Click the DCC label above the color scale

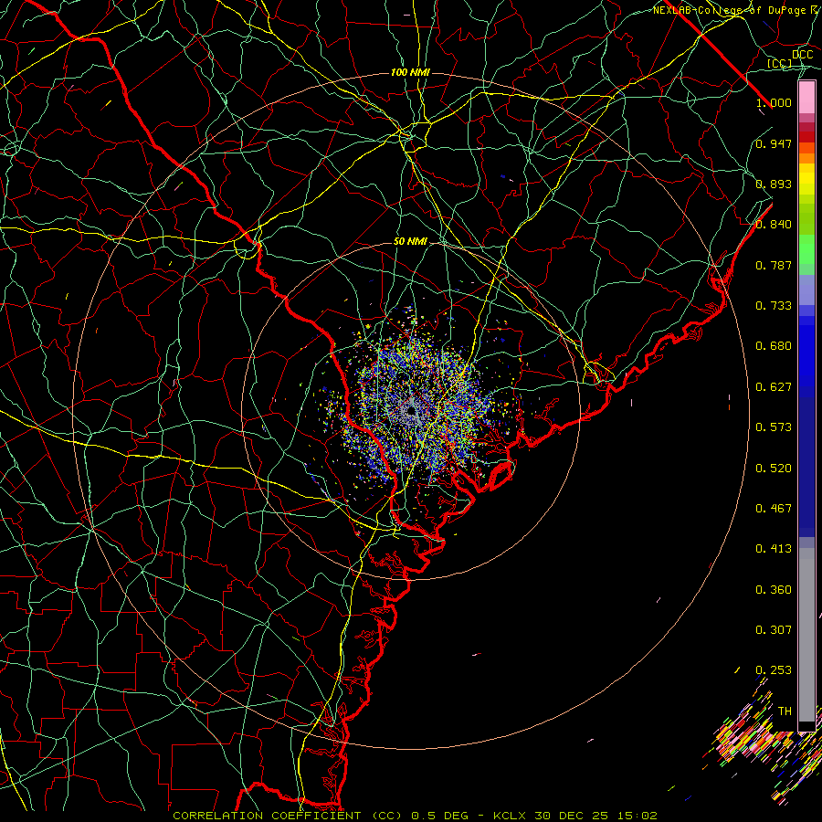tap(802, 55)
